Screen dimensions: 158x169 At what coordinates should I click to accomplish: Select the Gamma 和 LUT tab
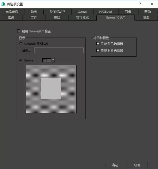[x=115, y=18]
